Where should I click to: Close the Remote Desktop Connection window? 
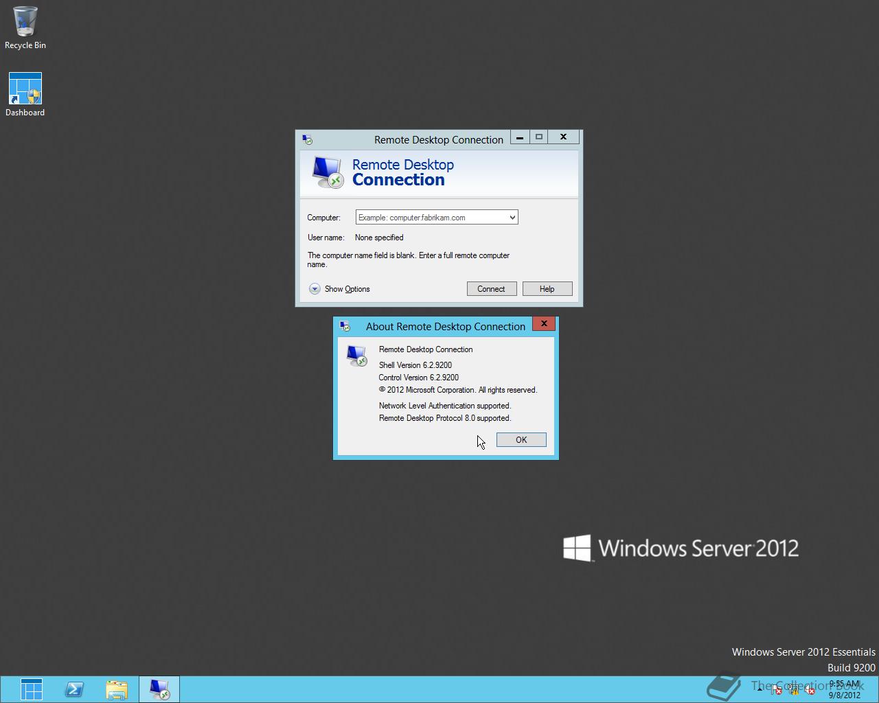(x=564, y=137)
